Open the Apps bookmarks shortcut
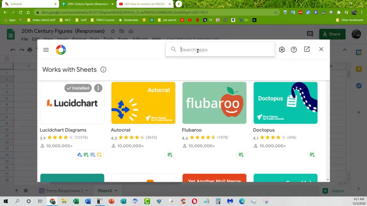 (x=10, y=20)
